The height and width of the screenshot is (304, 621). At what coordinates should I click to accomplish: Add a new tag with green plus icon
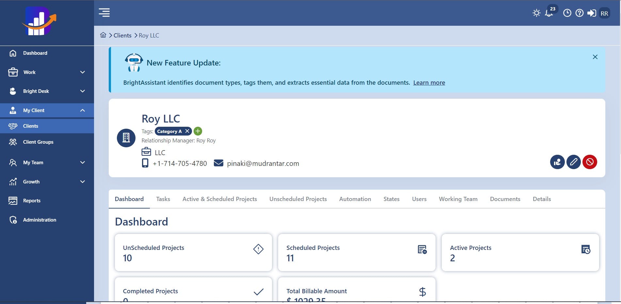[198, 131]
